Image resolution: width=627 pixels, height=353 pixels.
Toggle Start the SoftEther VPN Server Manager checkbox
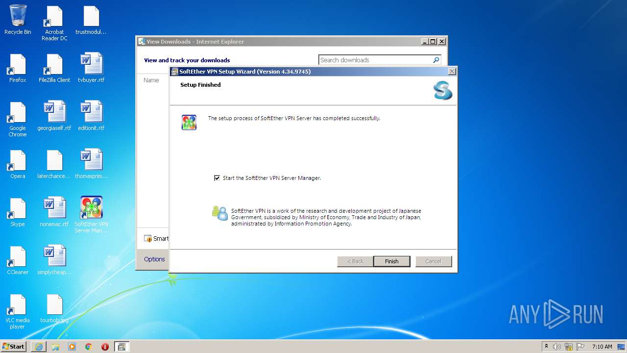pos(217,178)
